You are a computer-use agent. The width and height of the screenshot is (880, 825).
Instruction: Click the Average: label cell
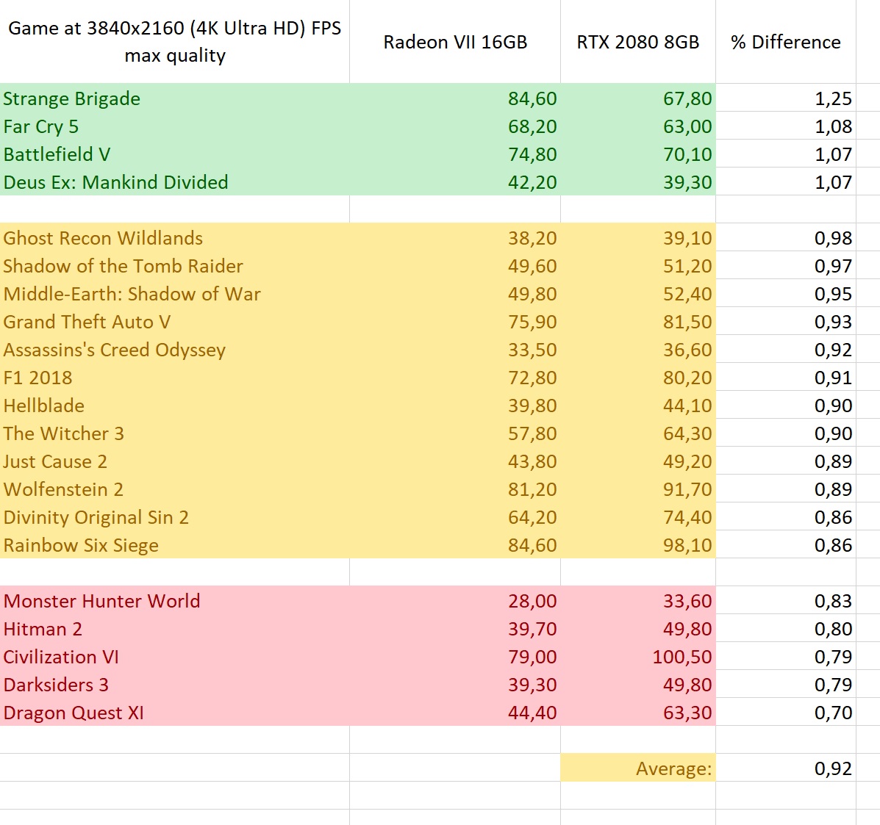coord(638,768)
